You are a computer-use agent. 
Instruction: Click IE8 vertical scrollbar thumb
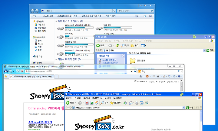click(181, 86)
